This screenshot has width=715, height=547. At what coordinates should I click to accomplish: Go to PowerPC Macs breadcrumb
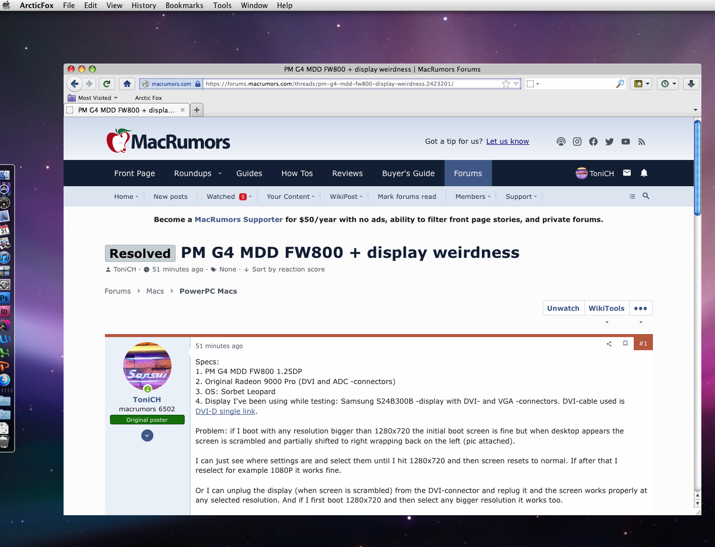tap(208, 291)
